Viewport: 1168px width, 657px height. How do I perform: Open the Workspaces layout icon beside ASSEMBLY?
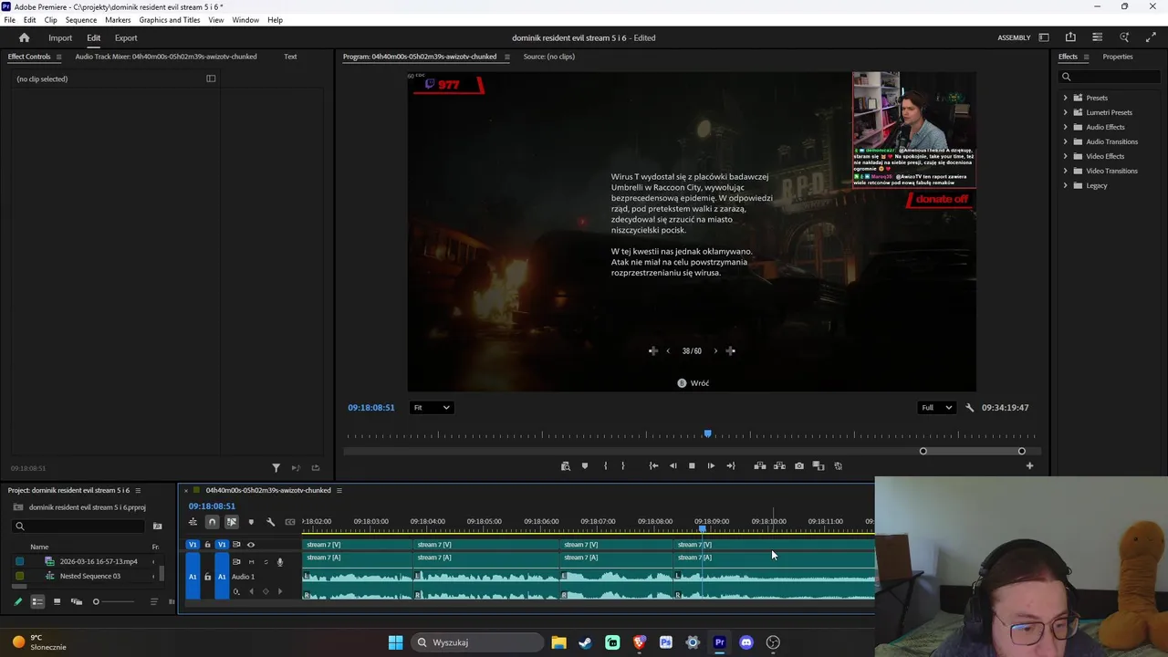tap(1044, 37)
